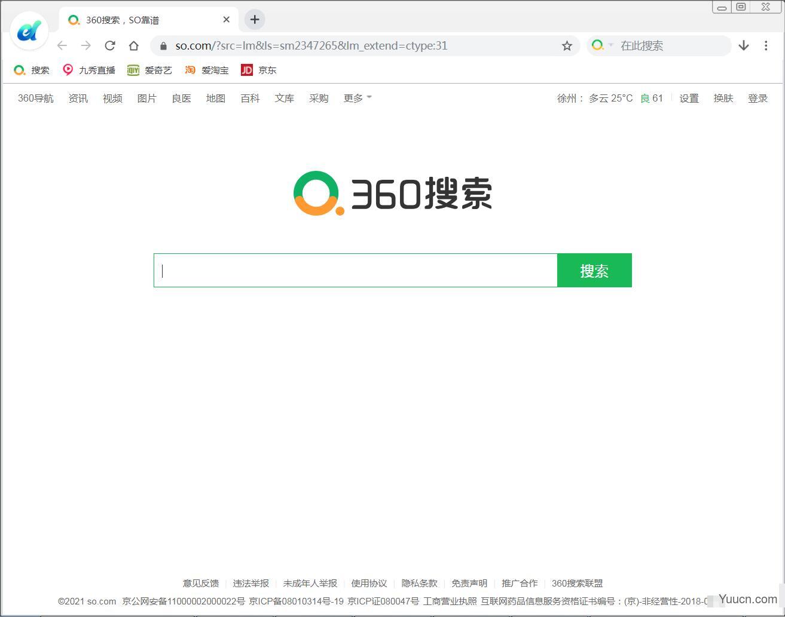This screenshot has height=617, width=785.
Task: Open the 意见反馈 footer link
Action: tap(201, 583)
